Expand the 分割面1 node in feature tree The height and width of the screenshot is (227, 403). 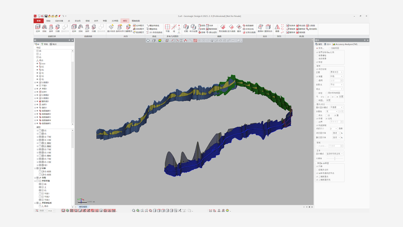[35, 82]
